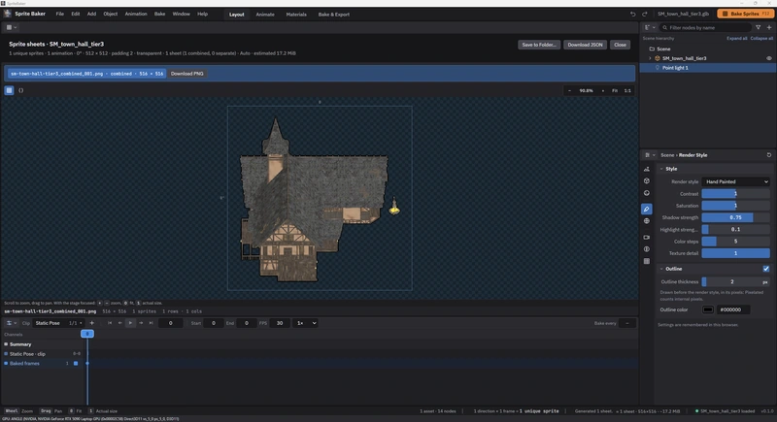The height and width of the screenshot is (422, 777).
Task: Open the half-circle contrast properties tab icon
Action: tap(647, 249)
